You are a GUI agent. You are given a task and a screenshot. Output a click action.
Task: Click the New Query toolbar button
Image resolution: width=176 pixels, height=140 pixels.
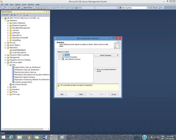tap(27, 8)
